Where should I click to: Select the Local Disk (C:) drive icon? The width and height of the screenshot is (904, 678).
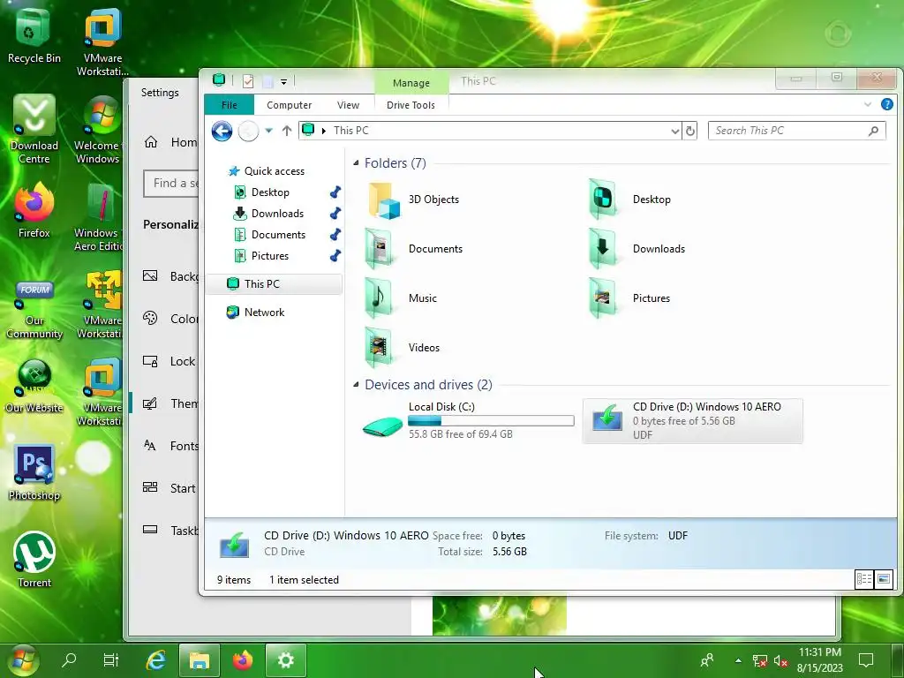[x=382, y=427]
